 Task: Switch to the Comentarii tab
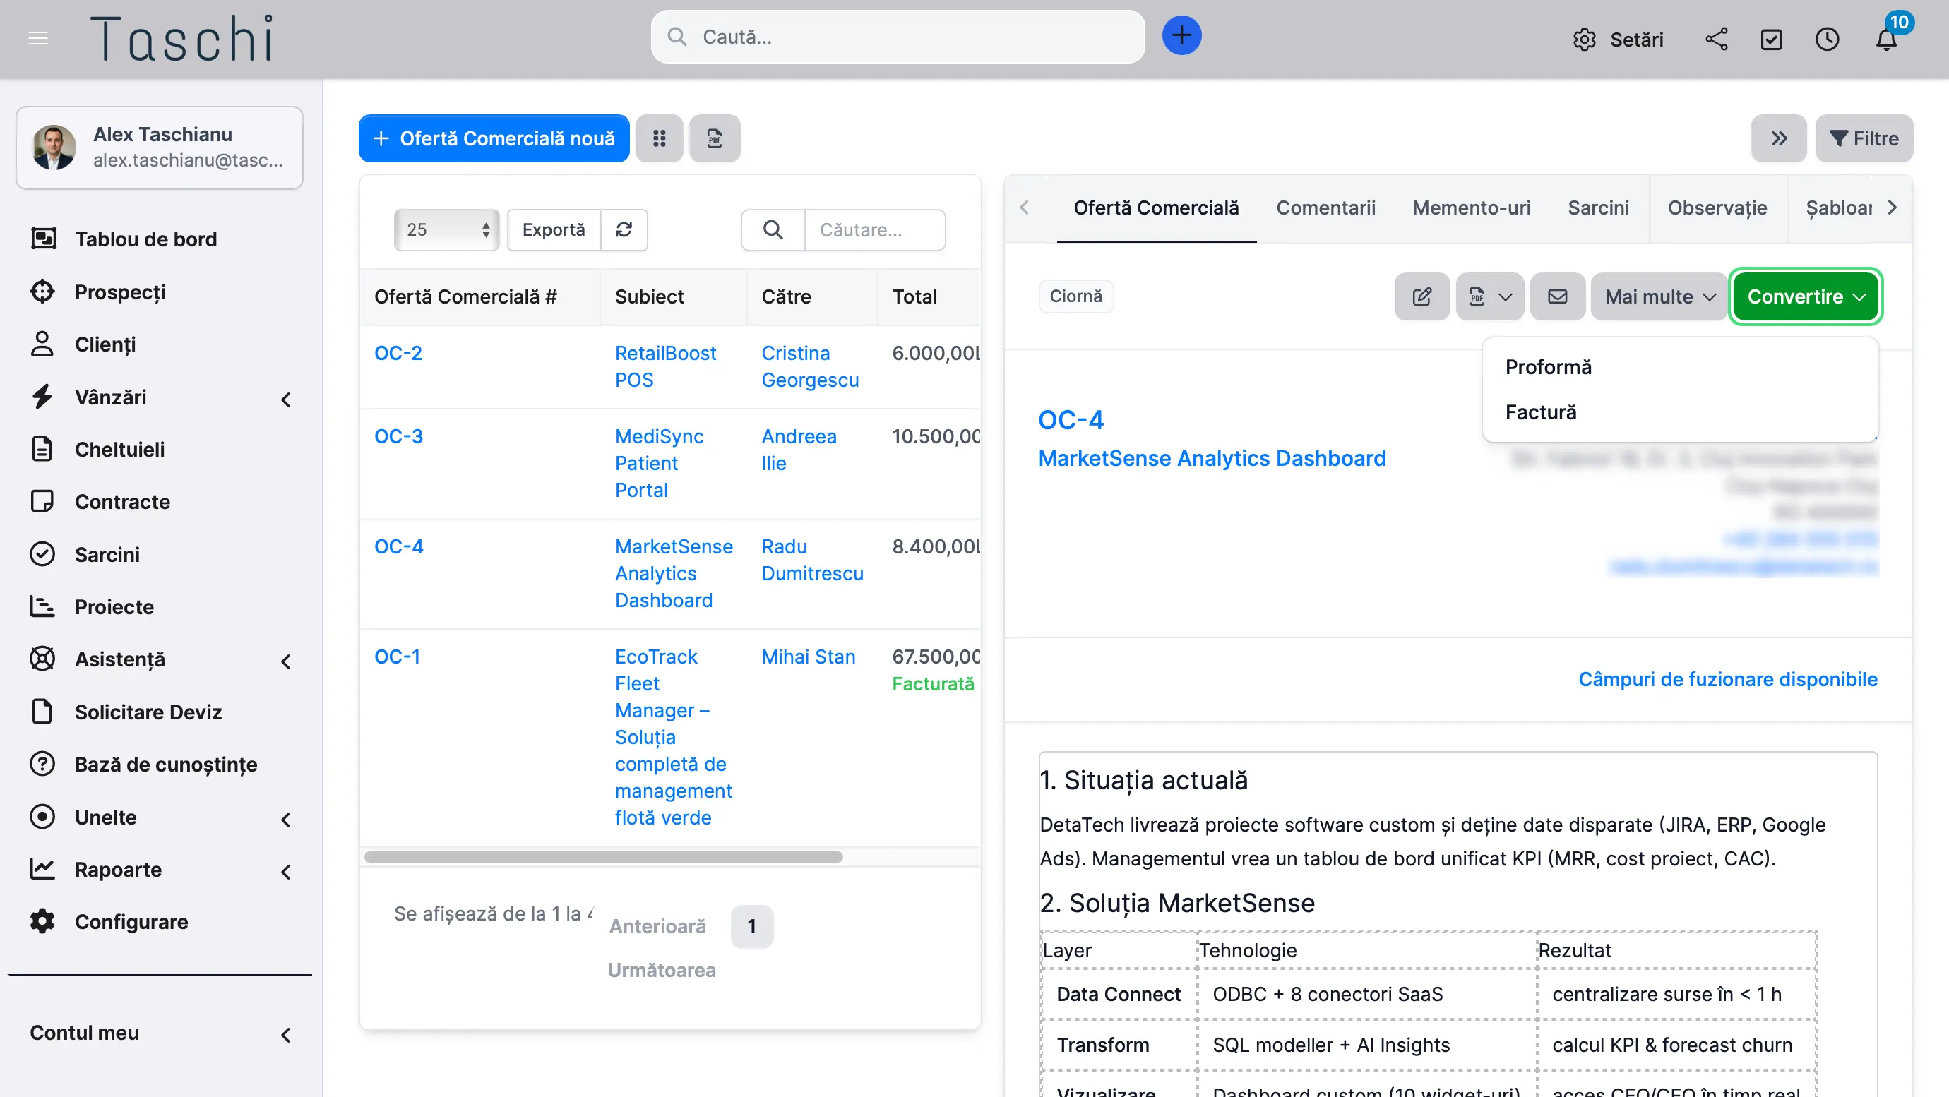click(x=1325, y=208)
